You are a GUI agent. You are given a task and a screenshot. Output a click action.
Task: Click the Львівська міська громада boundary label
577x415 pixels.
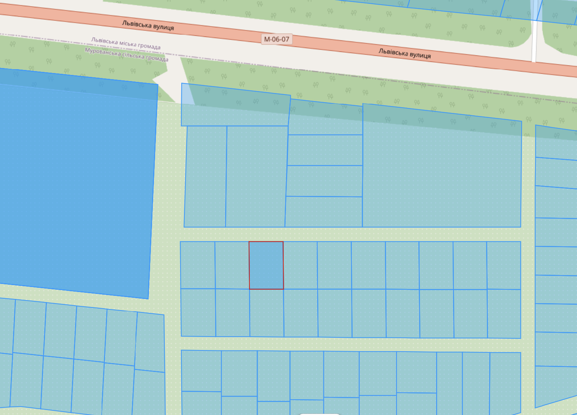pos(126,43)
